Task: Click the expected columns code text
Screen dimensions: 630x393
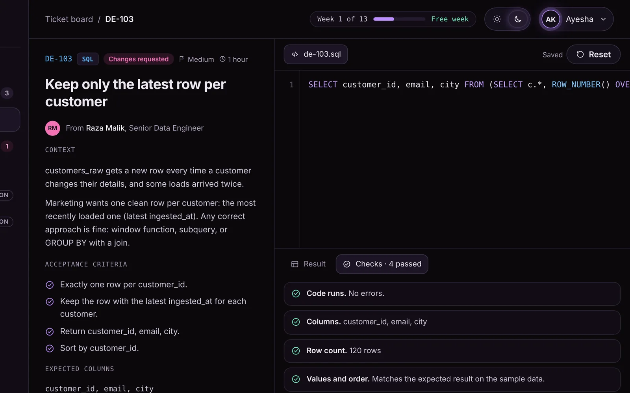Action: 99,388
